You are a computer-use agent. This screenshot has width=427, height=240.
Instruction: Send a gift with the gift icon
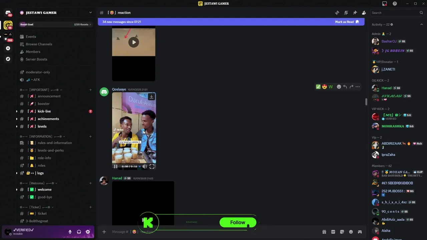pyautogui.click(x=324, y=232)
